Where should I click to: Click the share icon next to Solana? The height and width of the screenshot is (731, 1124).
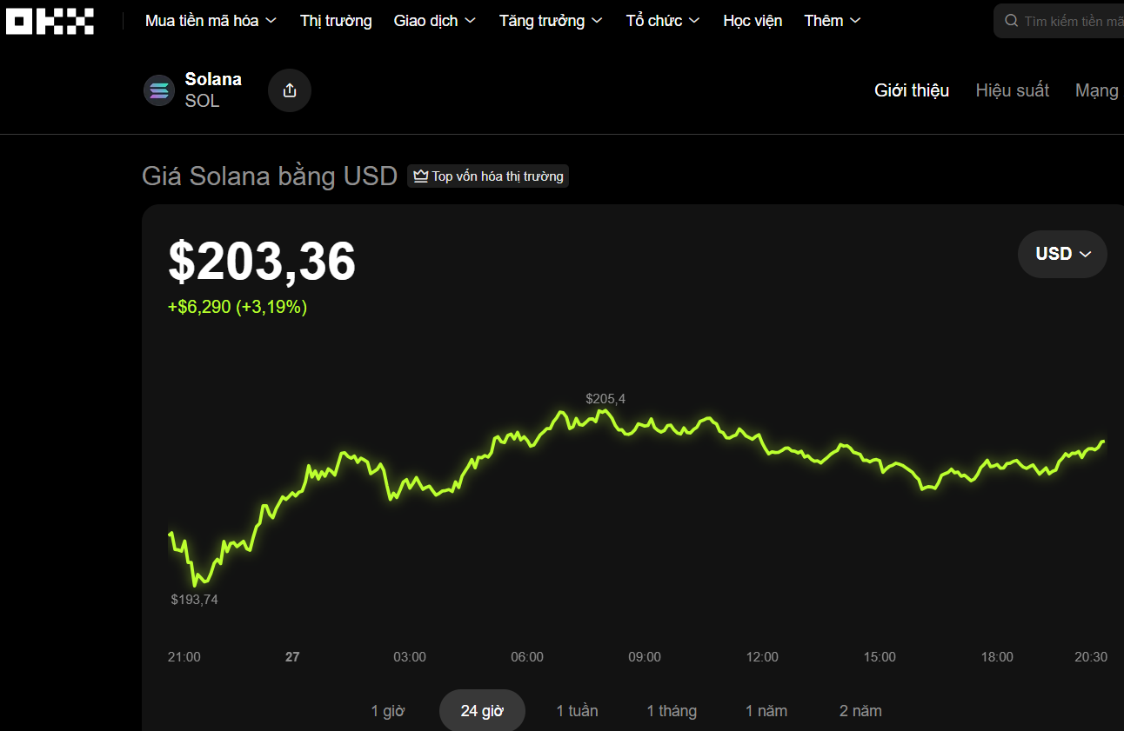[x=290, y=90]
